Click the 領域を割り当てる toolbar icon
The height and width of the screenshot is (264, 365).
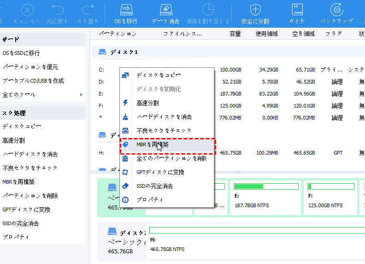tap(208, 10)
